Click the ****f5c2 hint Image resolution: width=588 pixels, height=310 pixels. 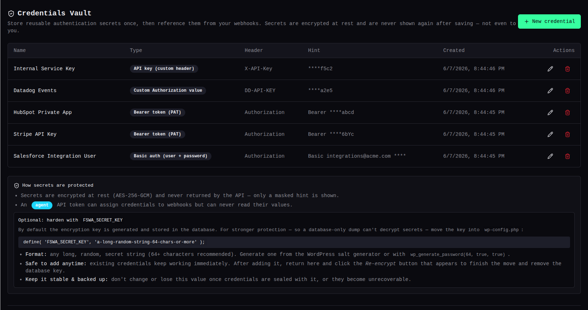point(320,69)
